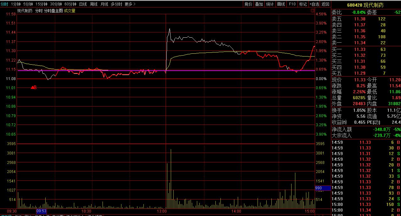Click the 收益 0.465 earnings value
Image resolution: width=401 pixels, height=216 pixels.
[x=360, y=122]
